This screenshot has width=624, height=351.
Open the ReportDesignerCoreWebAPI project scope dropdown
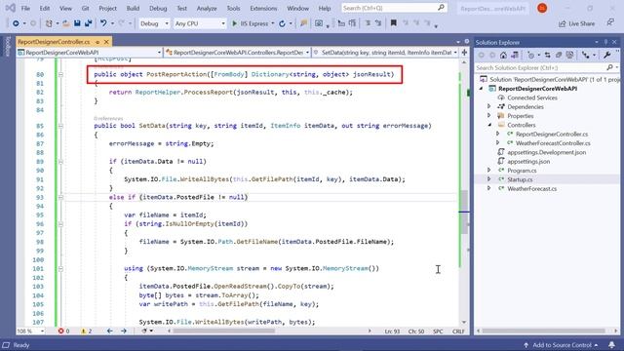pyautogui.click(x=90, y=53)
